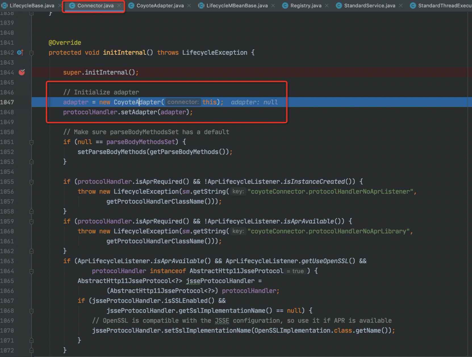
Task: Click the 'key:' hint on line 1056
Action: (238, 192)
